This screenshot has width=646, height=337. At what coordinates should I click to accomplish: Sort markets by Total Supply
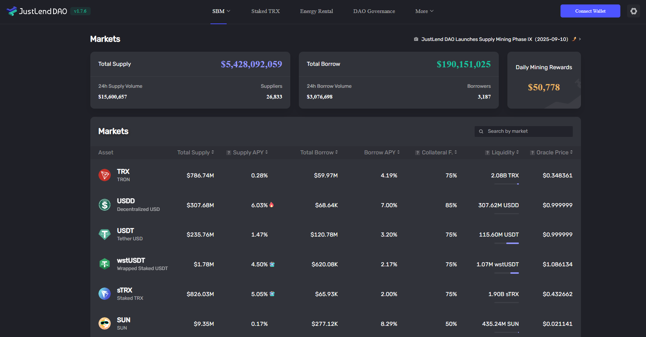(196, 153)
